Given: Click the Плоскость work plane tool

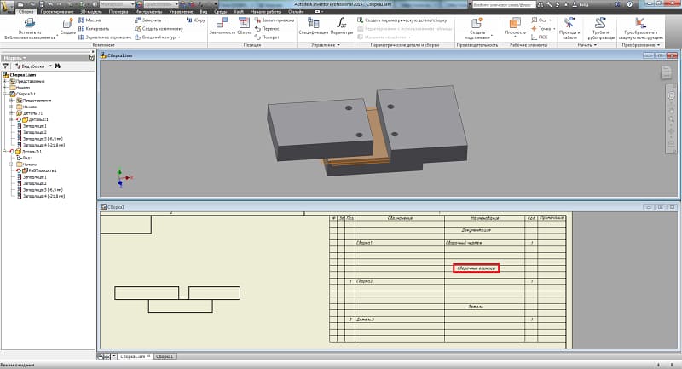Looking at the screenshot, I should point(515,26).
